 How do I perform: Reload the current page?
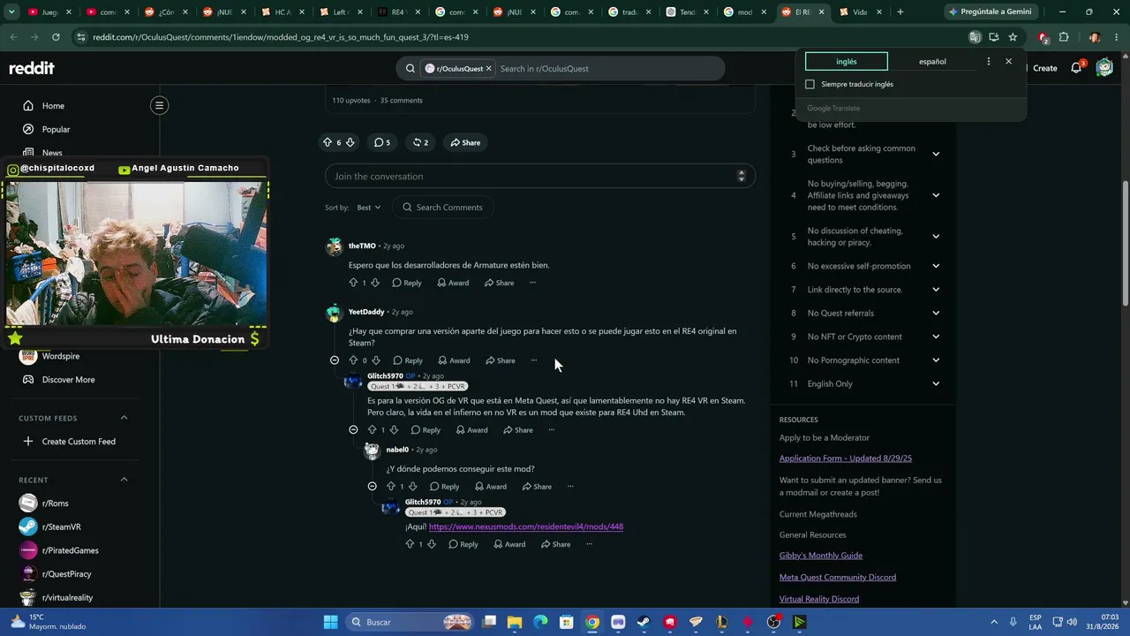[56, 37]
